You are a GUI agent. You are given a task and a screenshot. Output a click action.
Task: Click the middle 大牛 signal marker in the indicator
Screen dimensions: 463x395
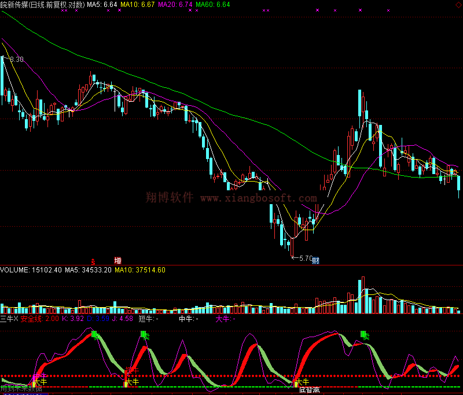pyautogui.click(x=131, y=382)
